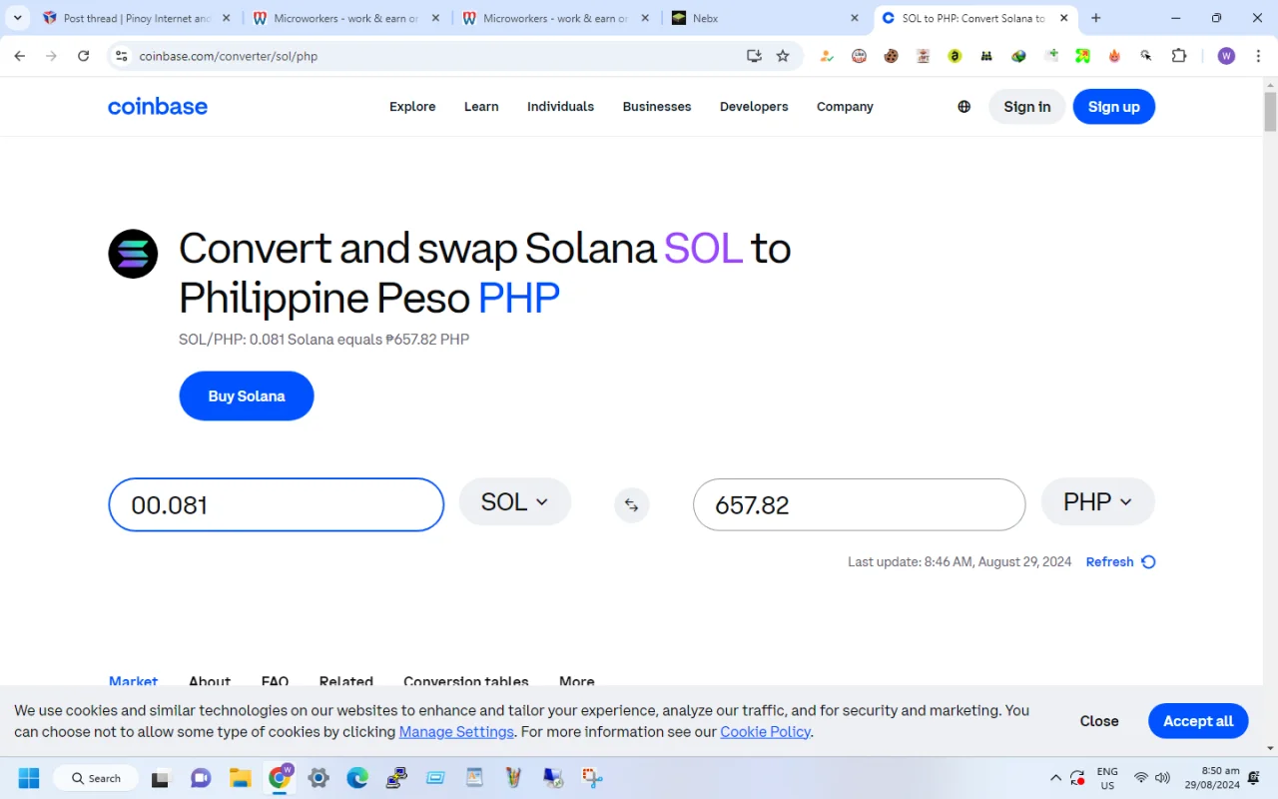
Task: Open Windows Start menu
Action: [29, 778]
